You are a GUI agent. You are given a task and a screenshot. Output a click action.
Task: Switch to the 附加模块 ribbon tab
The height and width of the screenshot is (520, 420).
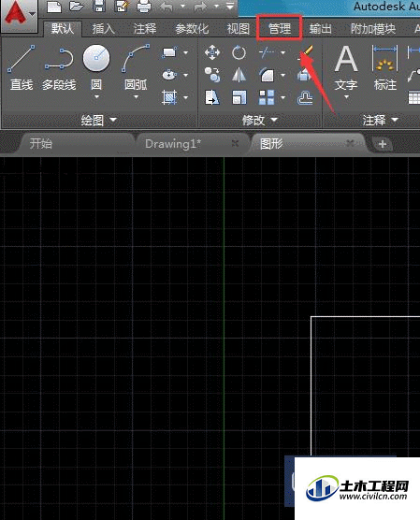[373, 29]
